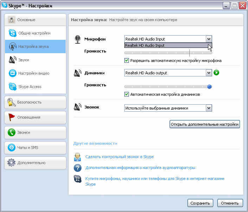
Task: Open the Звонок device dropdown
Action: point(209,108)
